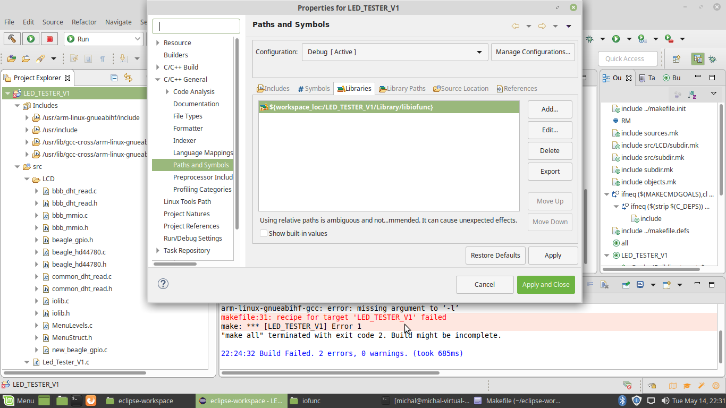This screenshot has width=726, height=408.
Task: Click the filter text input field
Action: tap(196, 26)
